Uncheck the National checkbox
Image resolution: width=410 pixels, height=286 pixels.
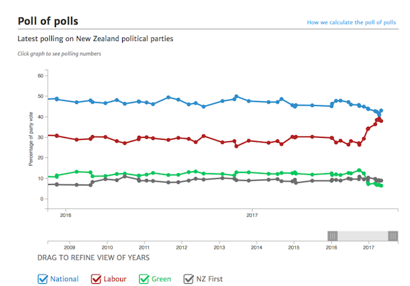tap(44, 279)
